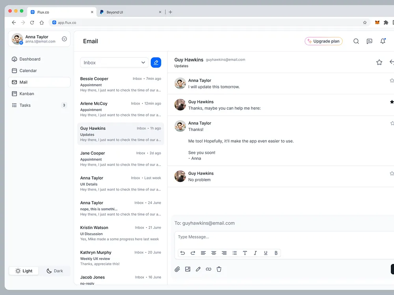The height and width of the screenshot is (295, 394).
Task: Add a link with the chain icon
Action: (208, 269)
